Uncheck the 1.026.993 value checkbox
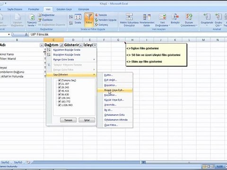Viewport: 227px width, 170px height. pos(60,105)
